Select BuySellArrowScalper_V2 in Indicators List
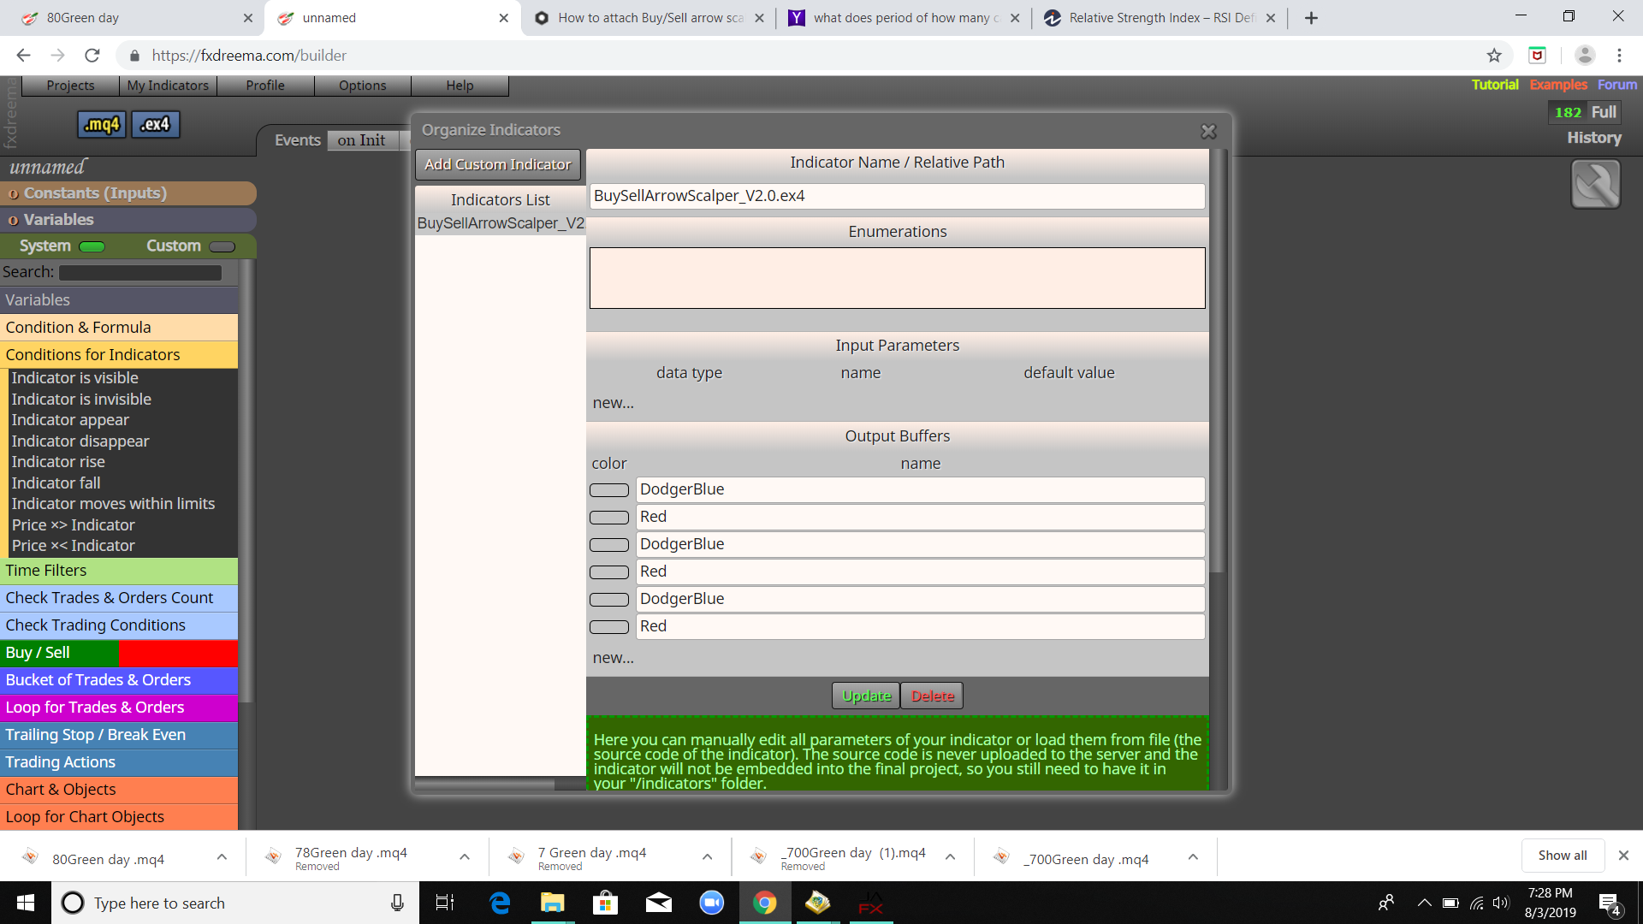 click(501, 223)
